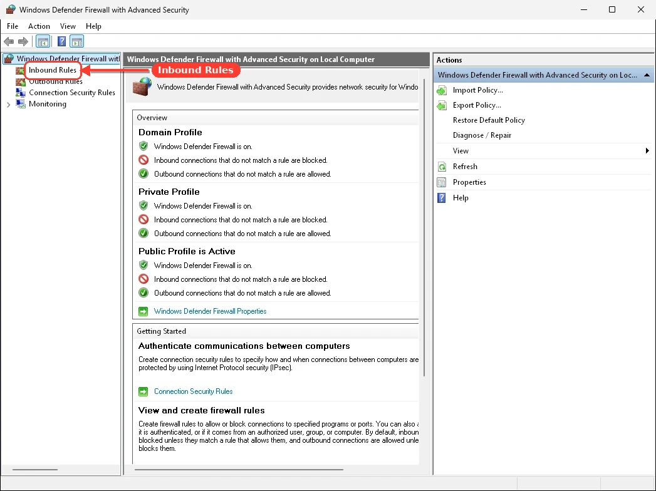Viewport: 656px width, 491px height.
Task: Select Outbound Rules in the tree
Action: [56, 81]
